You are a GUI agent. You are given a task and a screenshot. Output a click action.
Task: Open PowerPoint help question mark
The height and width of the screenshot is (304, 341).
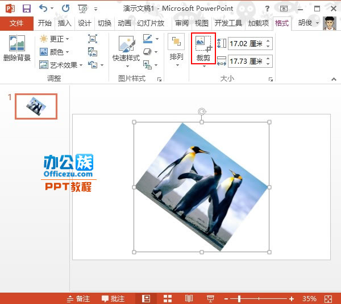coord(267,9)
